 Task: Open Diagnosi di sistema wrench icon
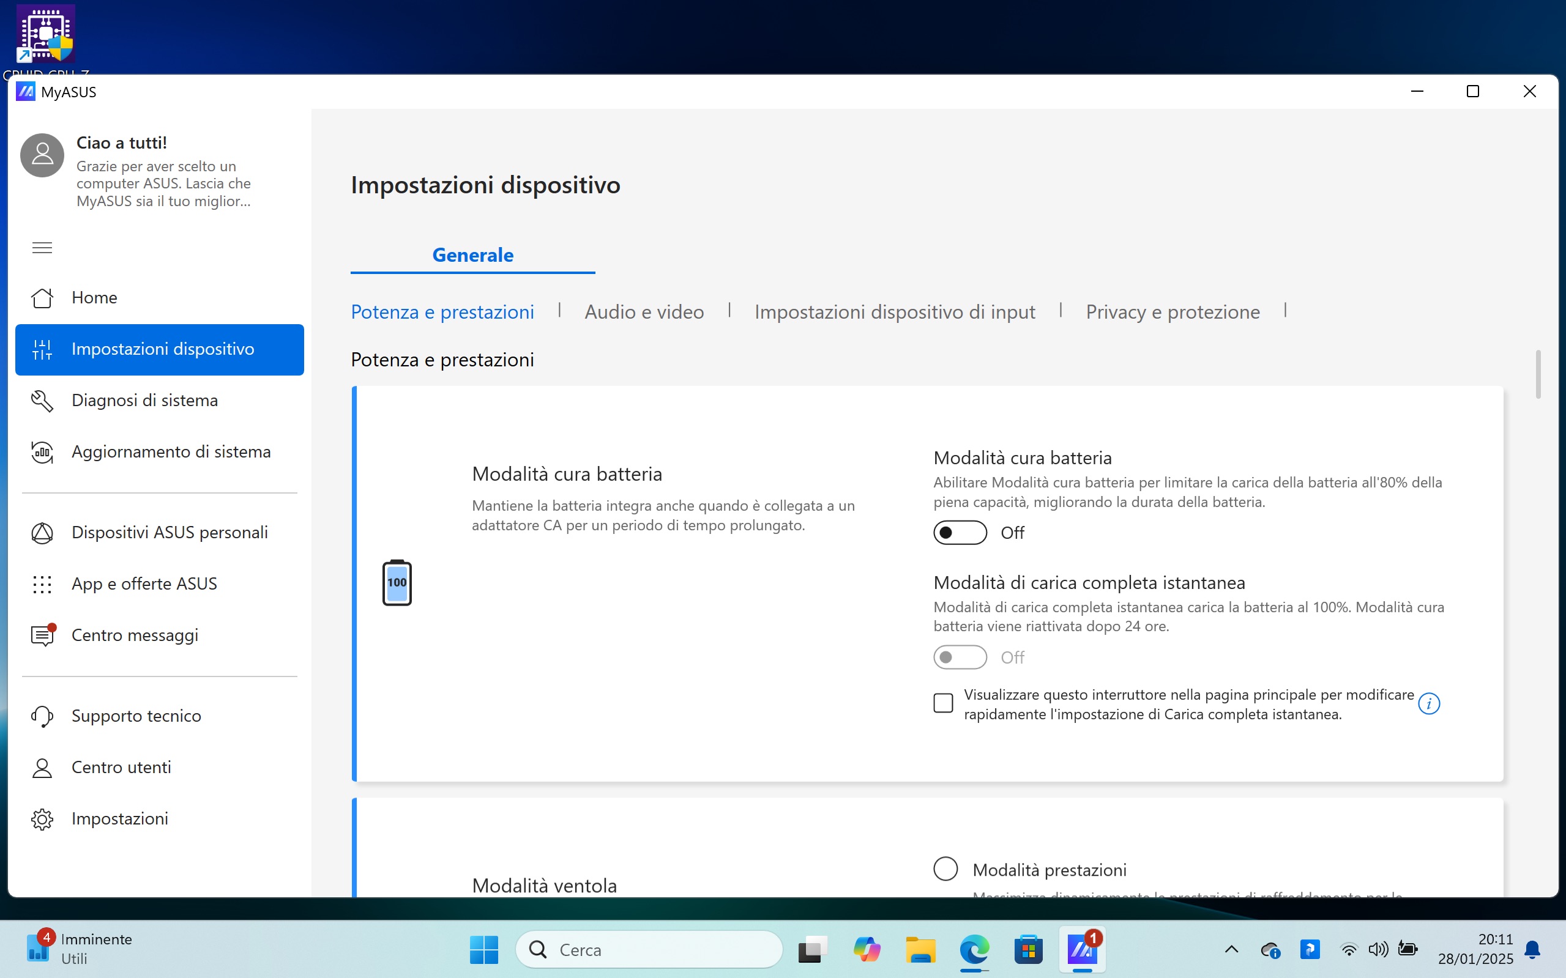pyautogui.click(x=42, y=401)
